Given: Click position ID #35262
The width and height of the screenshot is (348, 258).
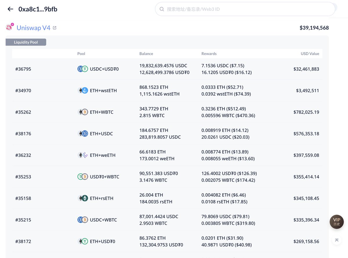Looking at the screenshot, I should coord(23,112).
